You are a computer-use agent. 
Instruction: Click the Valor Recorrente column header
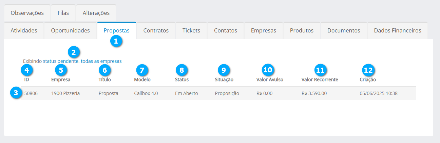pyautogui.click(x=320, y=80)
